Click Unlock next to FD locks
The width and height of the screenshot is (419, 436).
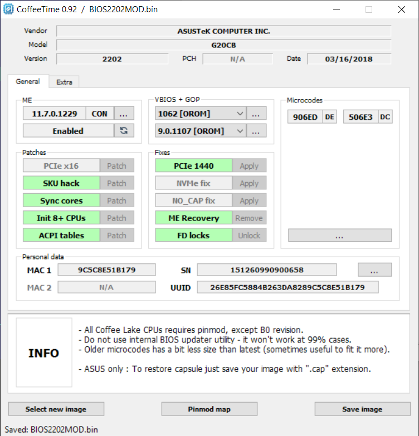point(249,235)
